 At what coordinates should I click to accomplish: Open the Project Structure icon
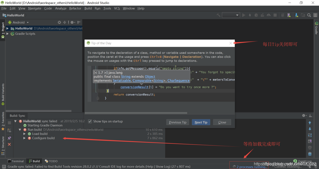(303, 15)
